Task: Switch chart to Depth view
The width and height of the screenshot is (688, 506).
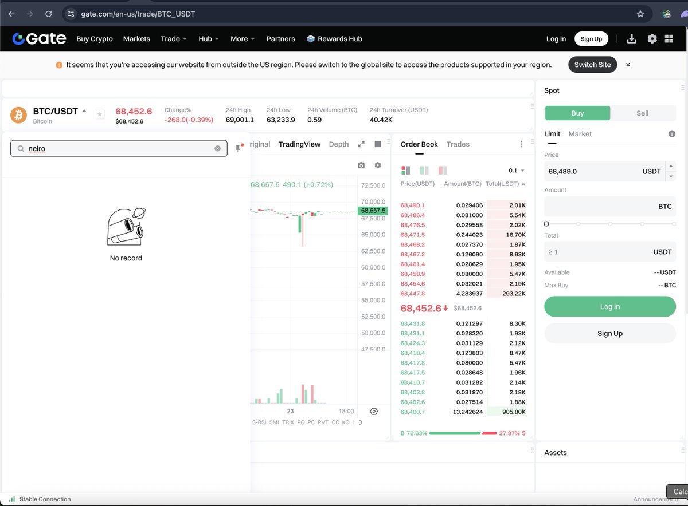Action: pos(339,144)
